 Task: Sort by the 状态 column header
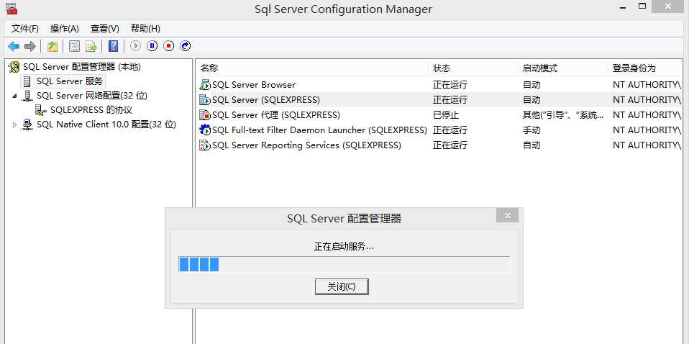coord(473,68)
